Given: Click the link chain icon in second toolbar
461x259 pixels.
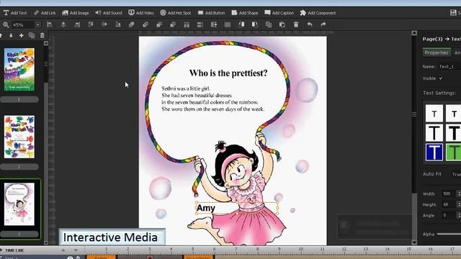Looking at the screenshot, I should [x=131, y=24].
